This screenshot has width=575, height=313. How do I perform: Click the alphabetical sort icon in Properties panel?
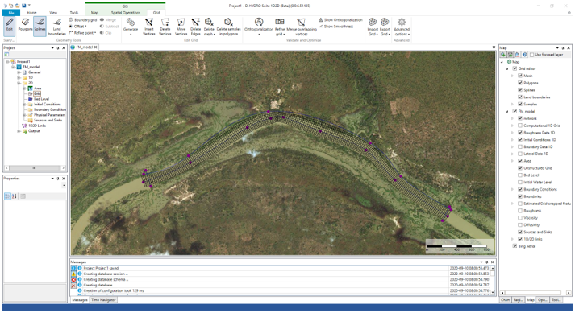tap(15, 196)
